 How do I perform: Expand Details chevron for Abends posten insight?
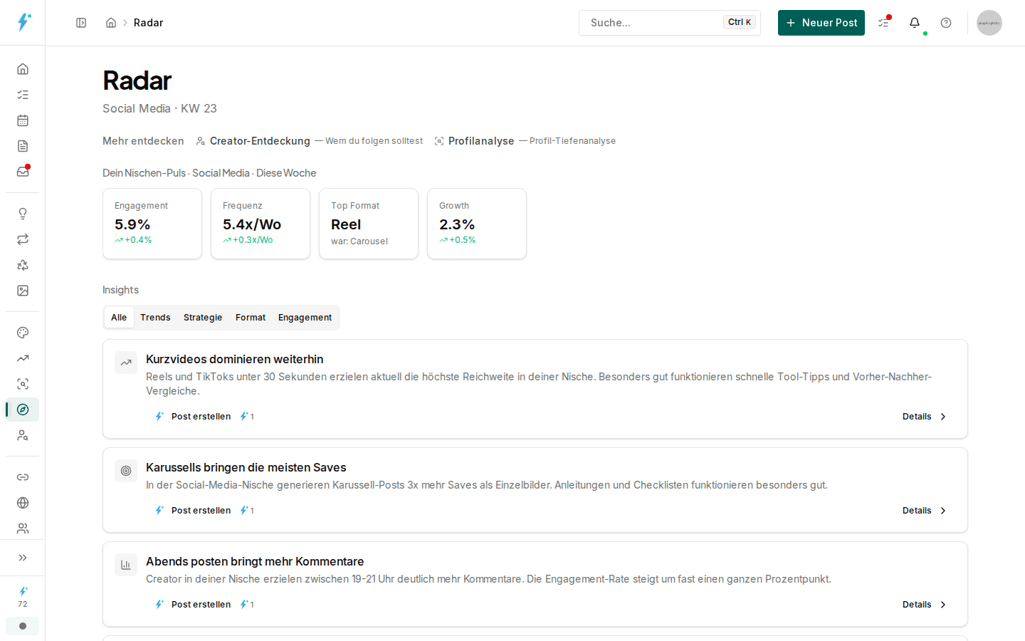(925, 605)
